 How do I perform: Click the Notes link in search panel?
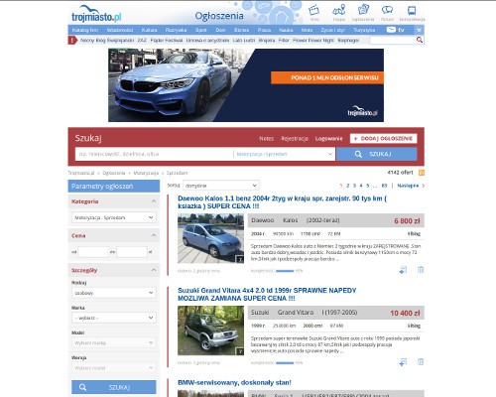click(266, 139)
